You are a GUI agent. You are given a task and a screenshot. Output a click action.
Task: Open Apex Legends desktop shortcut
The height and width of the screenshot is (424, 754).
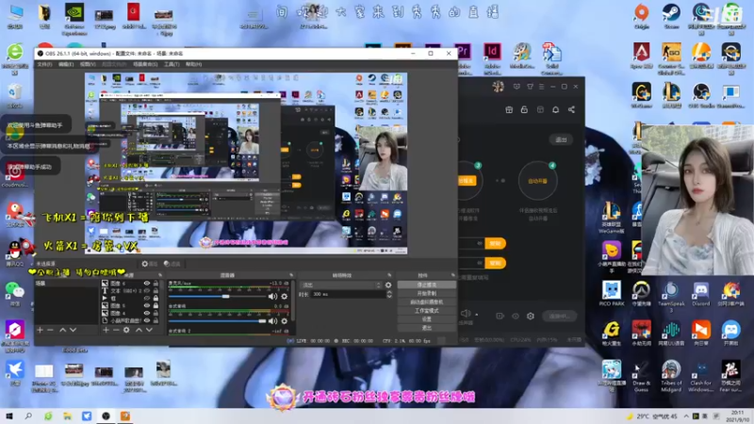[x=642, y=56]
